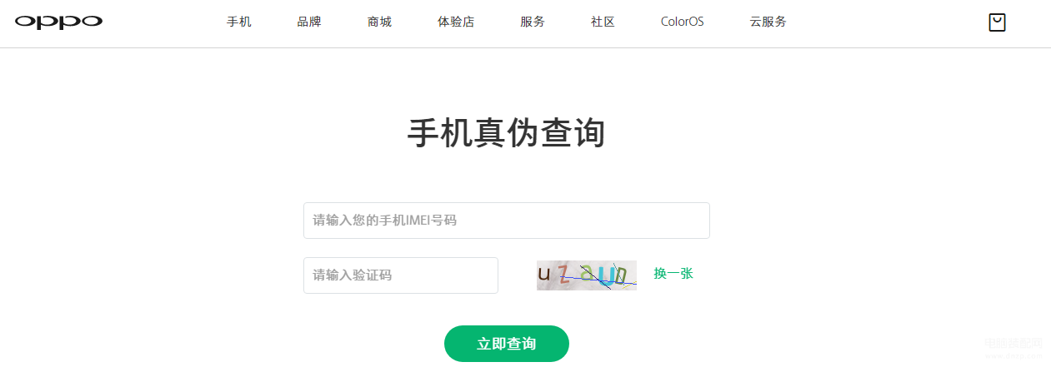
Task: Open the 体验店 navigation item
Action: click(456, 22)
